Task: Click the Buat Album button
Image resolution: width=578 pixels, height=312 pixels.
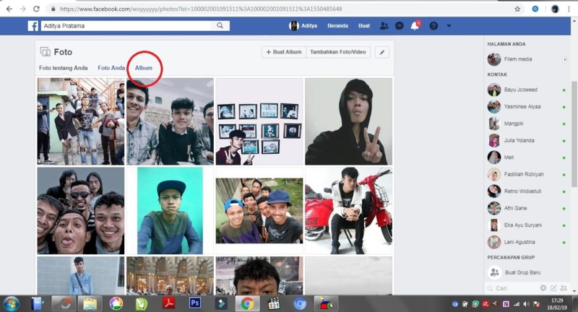Action: [284, 52]
